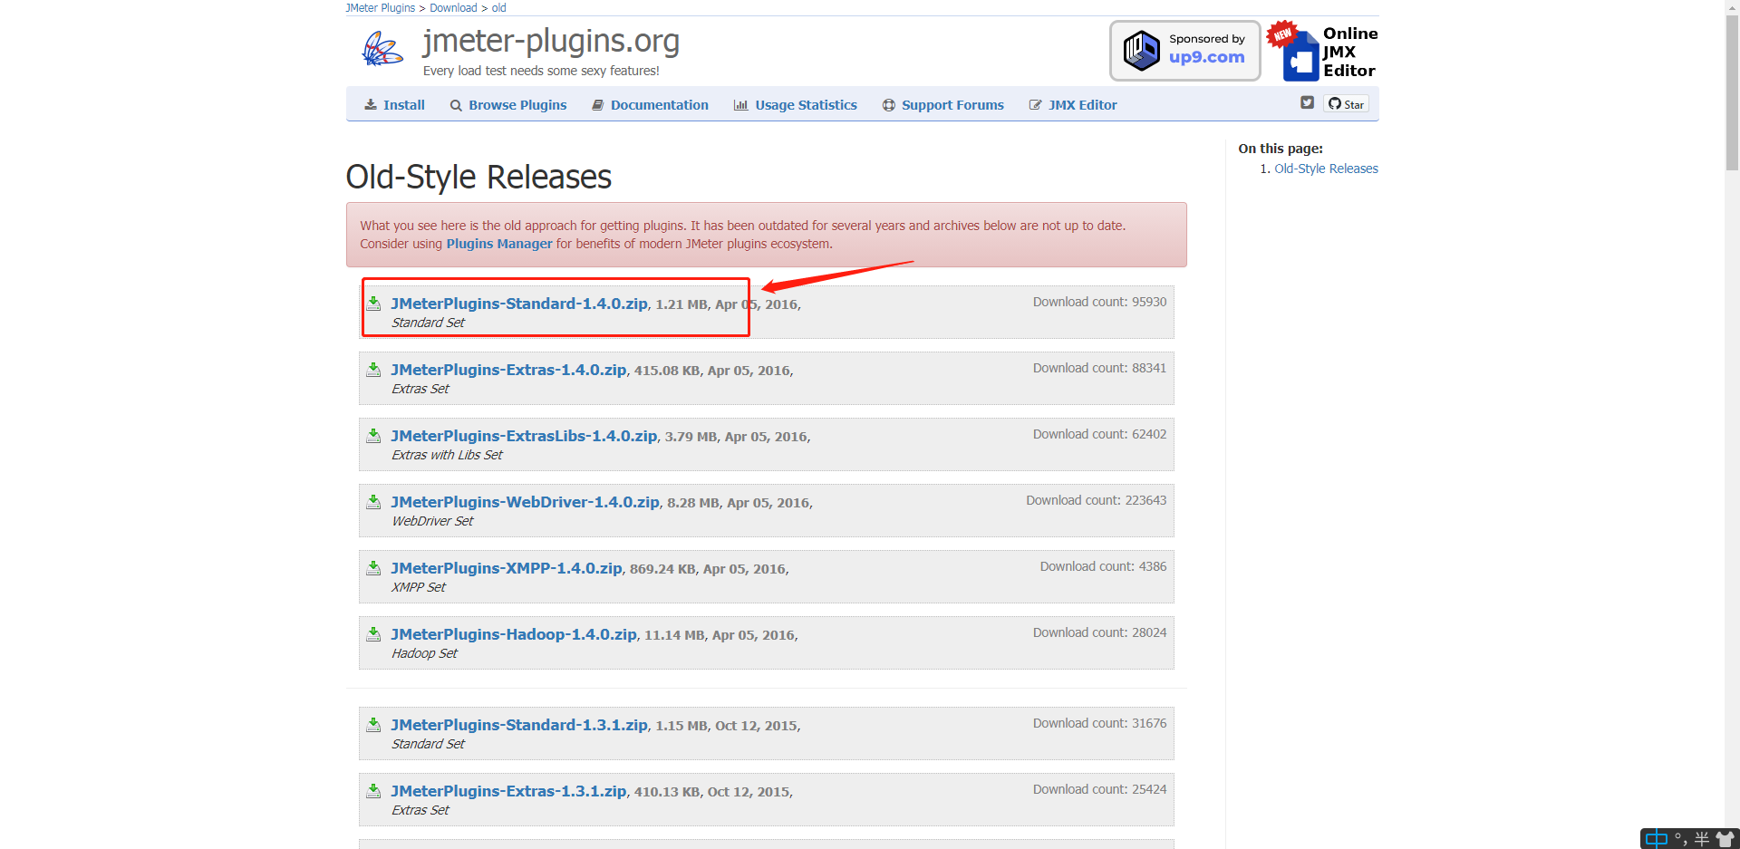This screenshot has width=1740, height=849.
Task: Click download icon beside JMeterPlugins-WebDriver-1.4.0.zip
Action: click(373, 502)
